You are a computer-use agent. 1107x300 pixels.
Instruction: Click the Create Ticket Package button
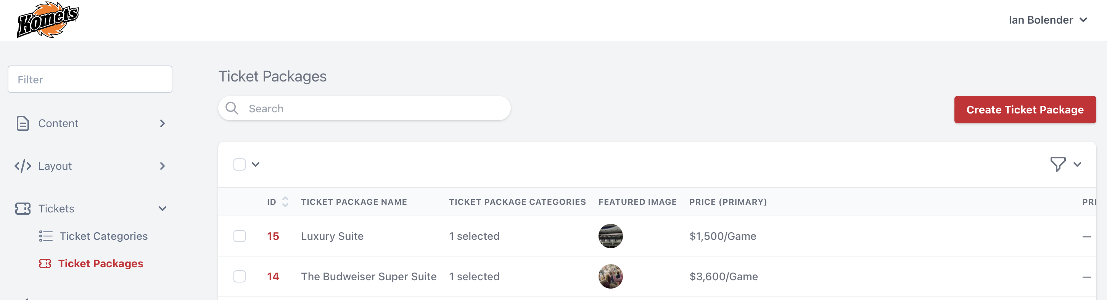[1025, 109]
